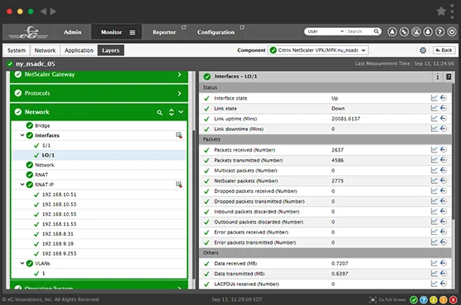Open the Configuration tab
Image resolution: width=461 pixels, height=305 pixels.
(x=216, y=32)
